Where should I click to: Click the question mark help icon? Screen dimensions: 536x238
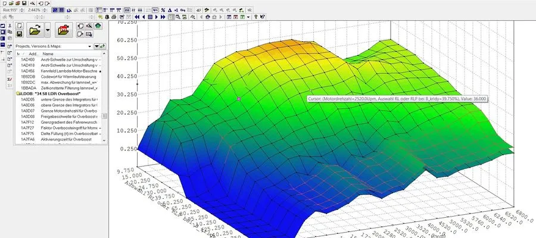pos(255,17)
